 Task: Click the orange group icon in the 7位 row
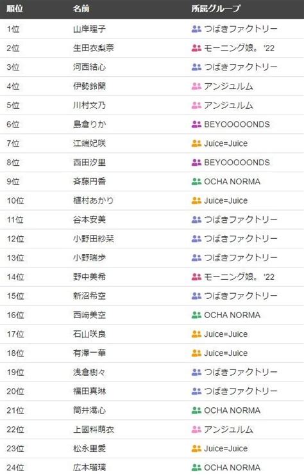pyautogui.click(x=196, y=143)
